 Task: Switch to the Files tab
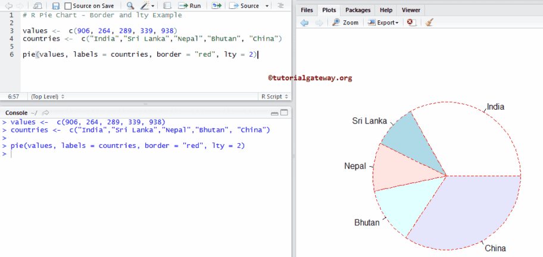pyautogui.click(x=307, y=10)
